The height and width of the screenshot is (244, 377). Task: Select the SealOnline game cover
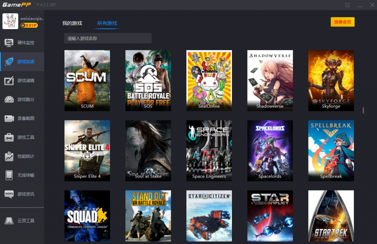209,81
